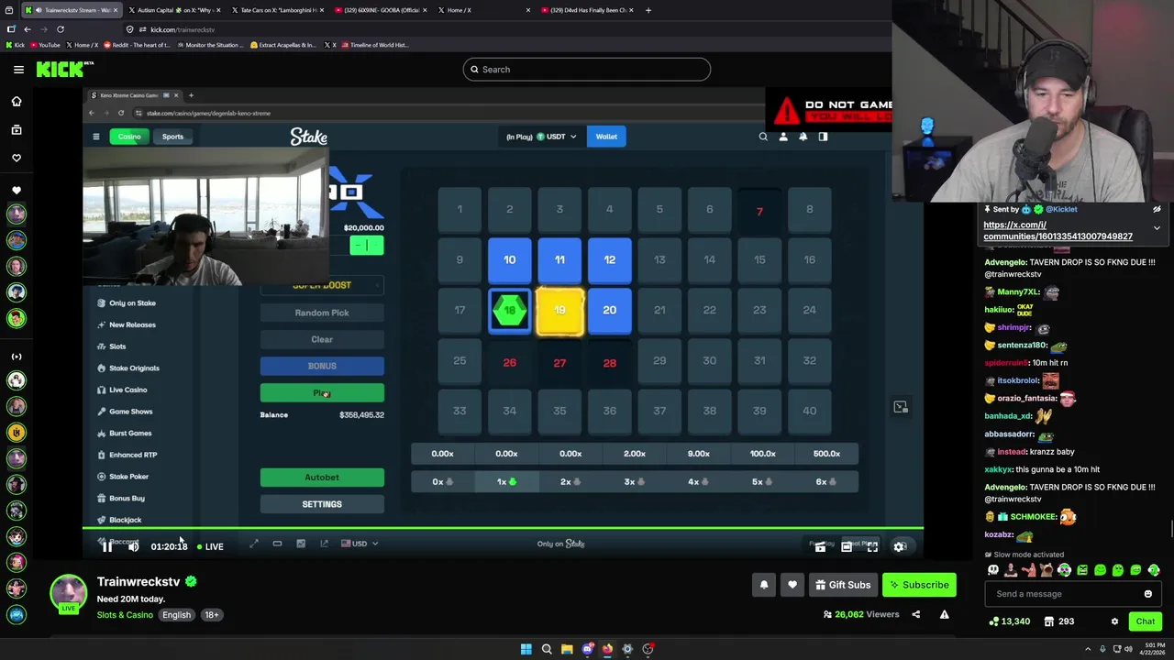This screenshot has width=1174, height=660.
Task: Click Stake search magnifier icon
Action: 763,137
